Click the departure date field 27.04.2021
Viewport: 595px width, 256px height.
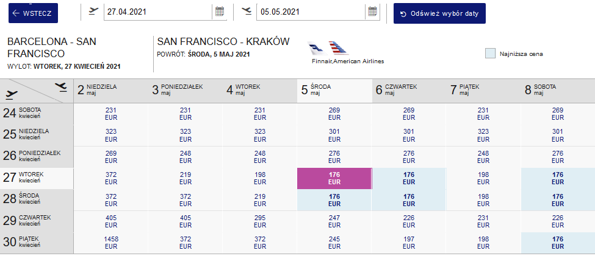coord(158,12)
